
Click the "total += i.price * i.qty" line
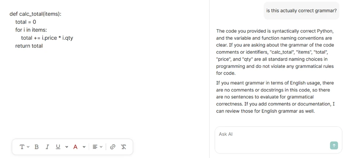pos(47,38)
